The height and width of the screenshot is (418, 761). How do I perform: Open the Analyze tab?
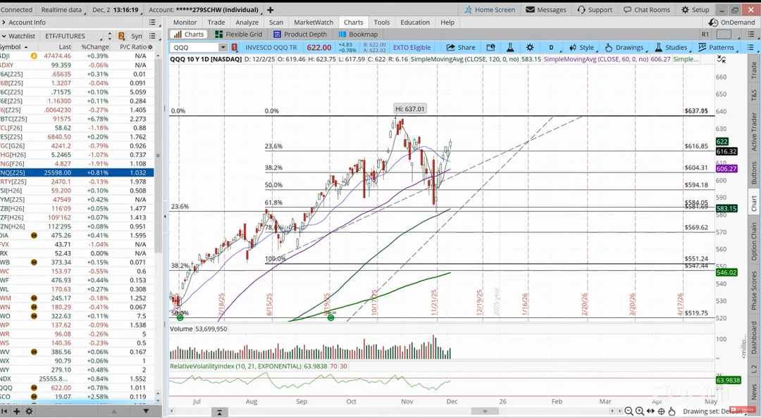tap(247, 23)
